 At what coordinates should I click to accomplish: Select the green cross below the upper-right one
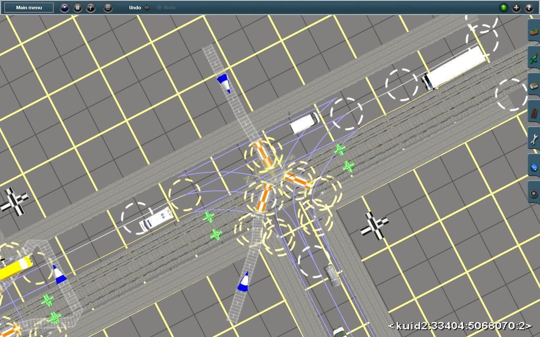pyautogui.click(x=348, y=167)
